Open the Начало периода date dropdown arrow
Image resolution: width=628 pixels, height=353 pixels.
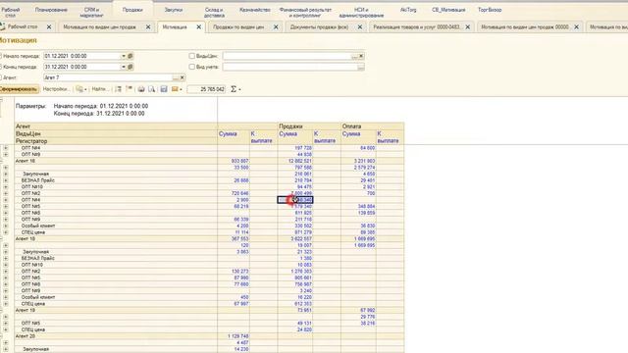click(x=124, y=56)
